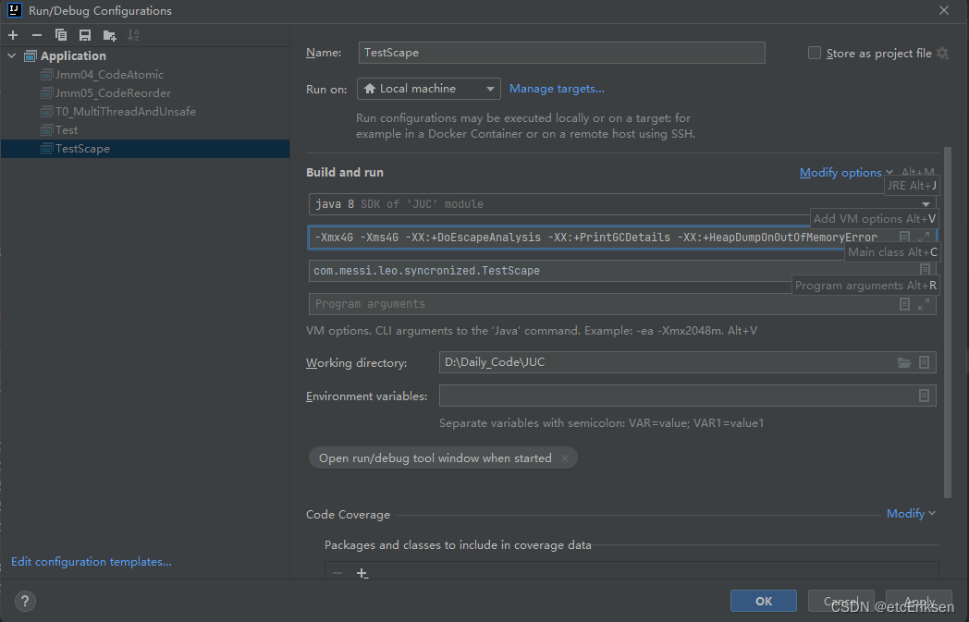Add a coverage package or class
969x622 pixels.
[x=362, y=573]
